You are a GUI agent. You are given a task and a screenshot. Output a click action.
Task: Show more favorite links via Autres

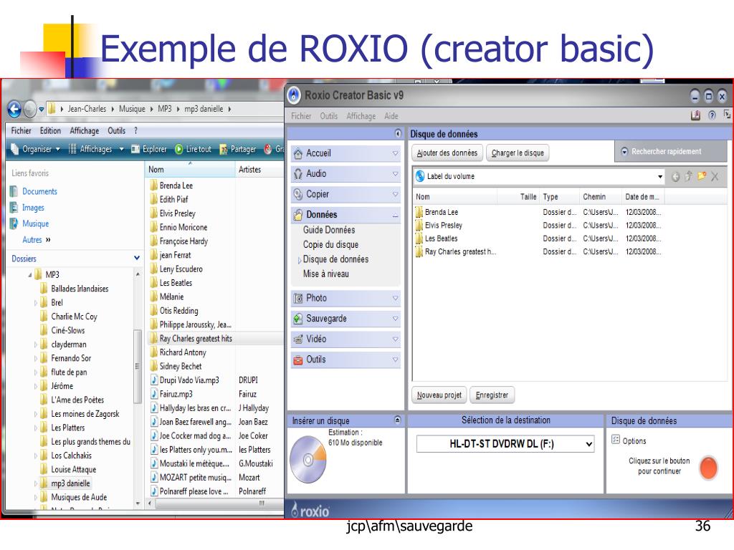point(37,239)
